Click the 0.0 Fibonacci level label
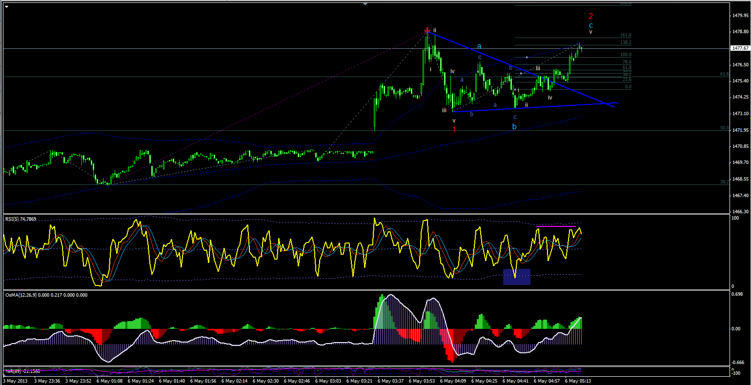The image size is (751, 385). pos(628,86)
